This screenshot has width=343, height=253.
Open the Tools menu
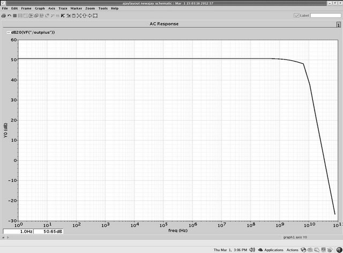(103, 9)
